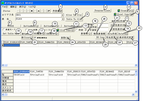Click Table To Clip button
This screenshot has width=143, height=101.
tap(74, 19)
